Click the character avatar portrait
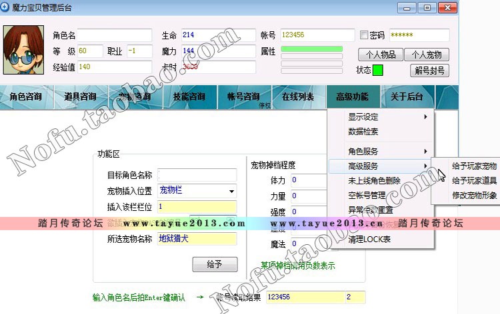The height and width of the screenshot is (314, 500). (23, 50)
